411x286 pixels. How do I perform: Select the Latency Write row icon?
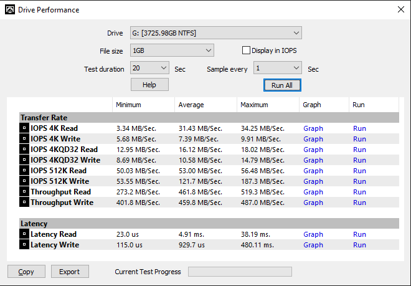[24, 245]
